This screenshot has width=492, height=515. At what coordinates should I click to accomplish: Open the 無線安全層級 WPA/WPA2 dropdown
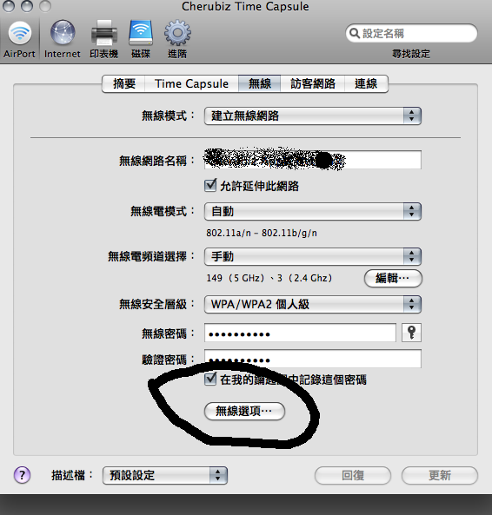(313, 304)
